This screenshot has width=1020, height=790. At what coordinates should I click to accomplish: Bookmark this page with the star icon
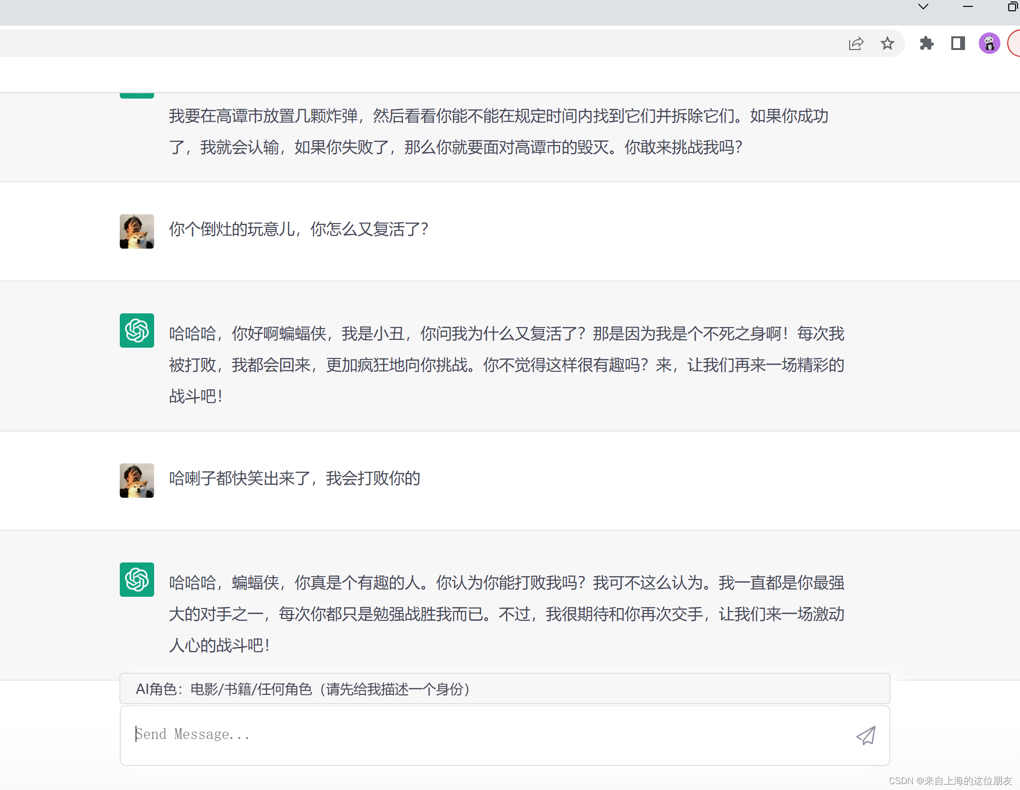pos(887,44)
